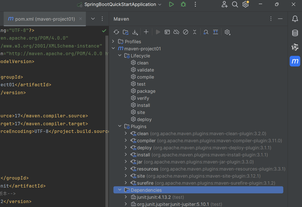
Task: Expand the compiler plugin node
Action: [x=126, y=141]
